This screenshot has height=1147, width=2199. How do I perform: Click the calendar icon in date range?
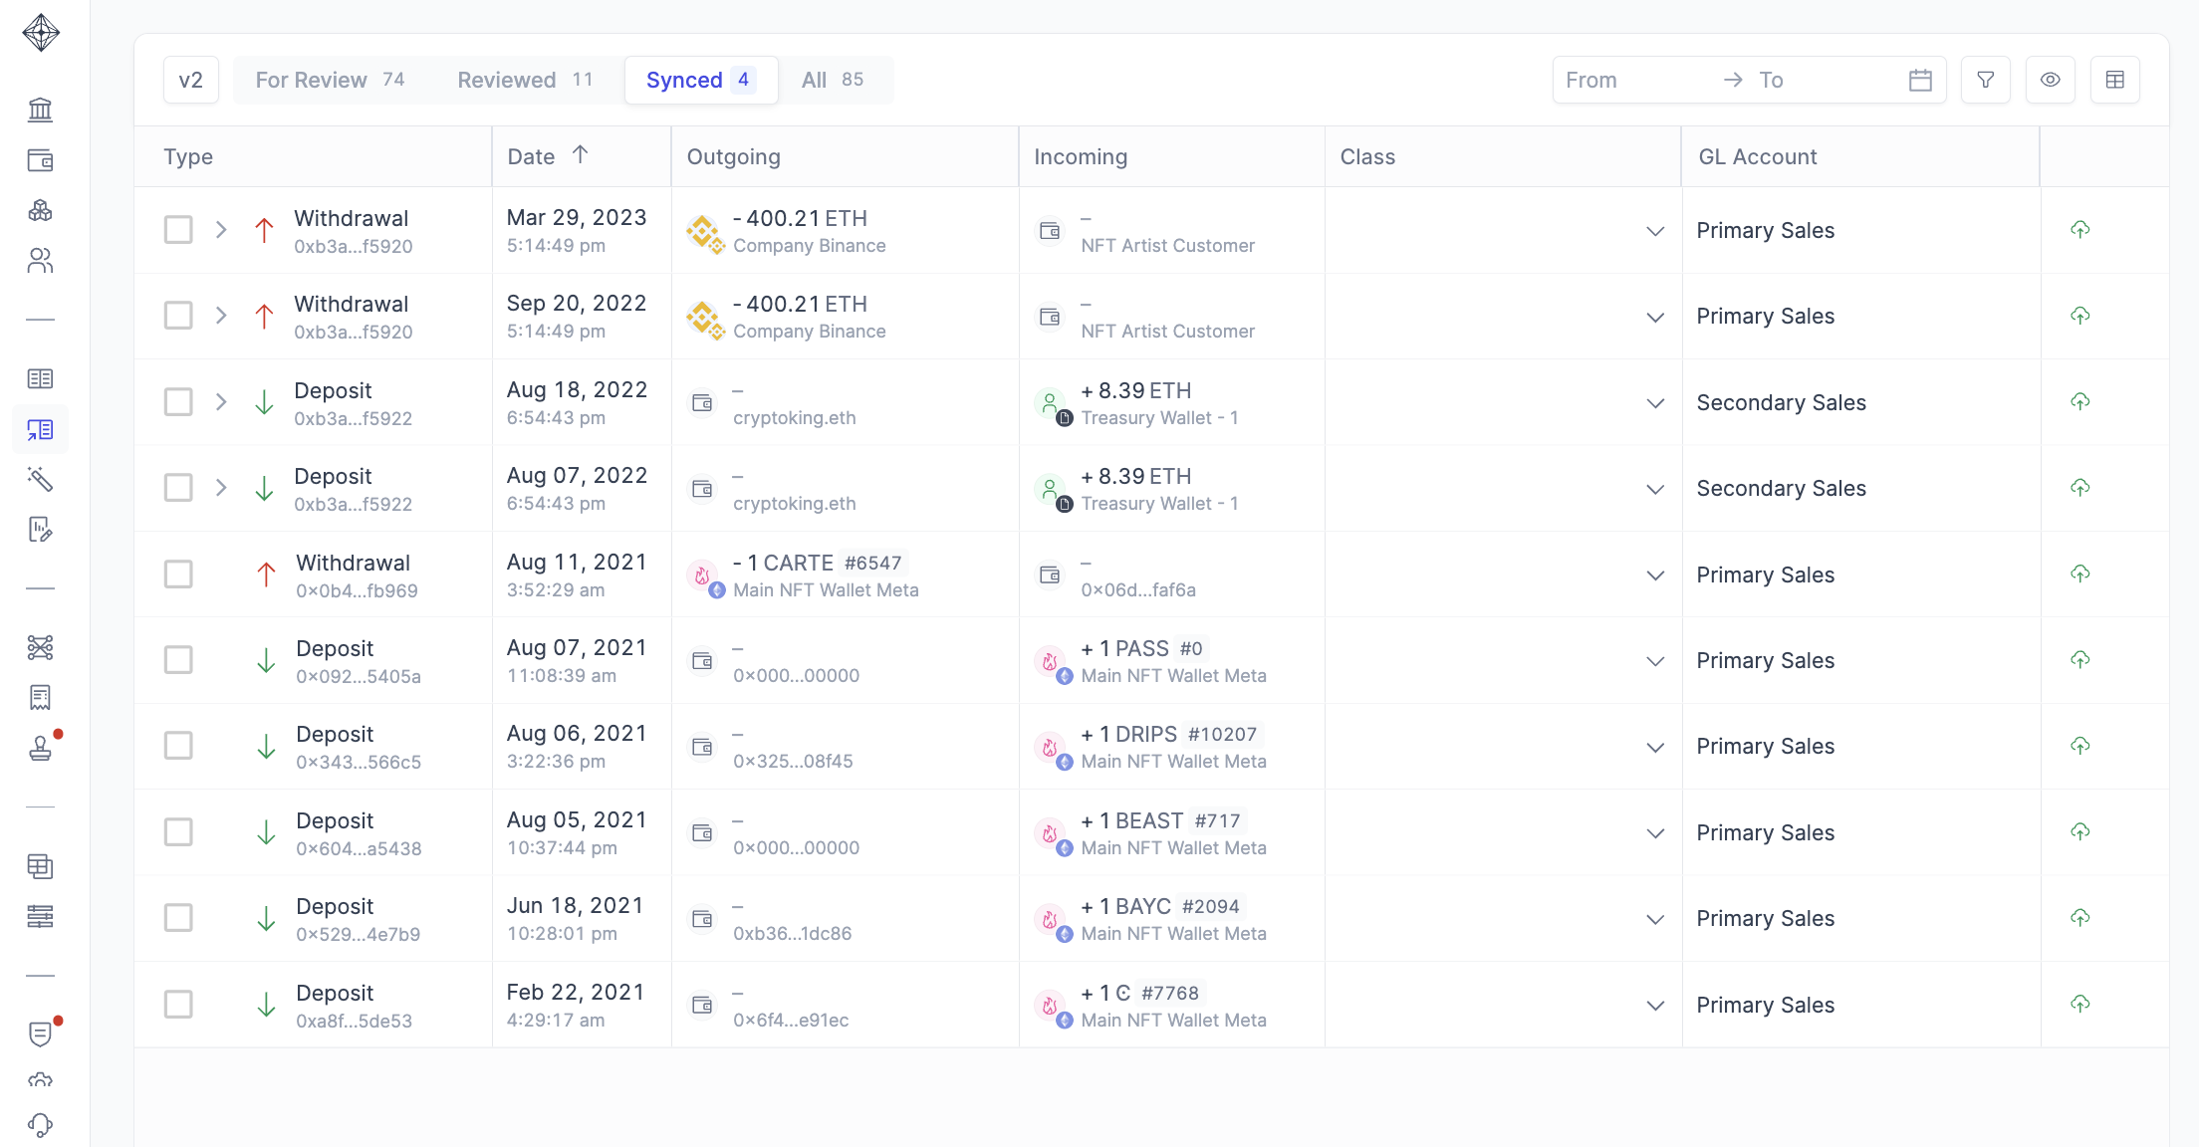[x=1920, y=80]
